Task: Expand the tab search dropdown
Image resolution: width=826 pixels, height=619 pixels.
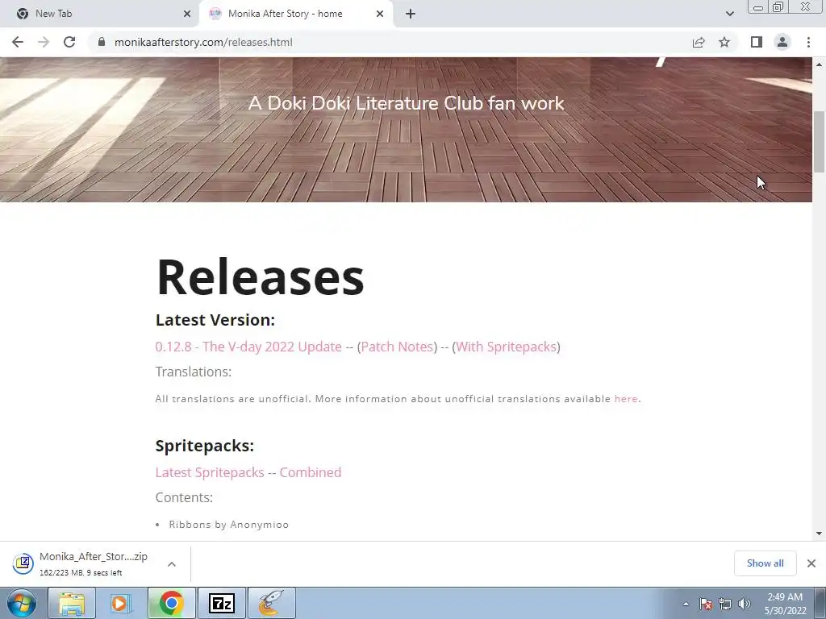Action: (x=729, y=14)
